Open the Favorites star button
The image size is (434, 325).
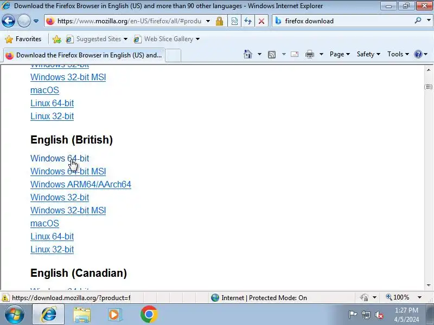click(23, 39)
